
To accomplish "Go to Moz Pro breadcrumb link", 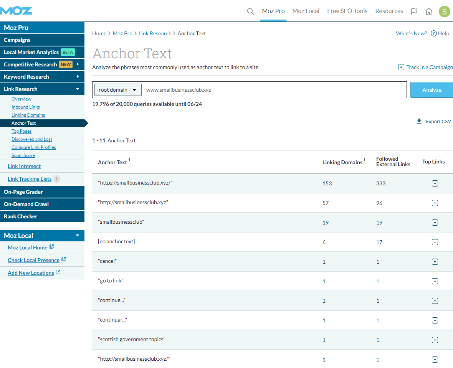I will pyautogui.click(x=122, y=33).
